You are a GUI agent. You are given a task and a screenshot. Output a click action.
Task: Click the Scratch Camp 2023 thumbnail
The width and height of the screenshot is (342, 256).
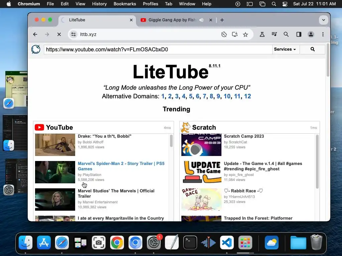(201, 145)
